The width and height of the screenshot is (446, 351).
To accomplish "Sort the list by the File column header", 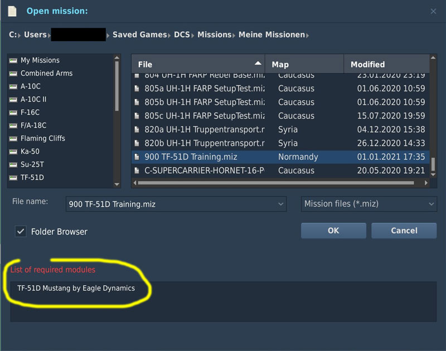I will [198, 64].
